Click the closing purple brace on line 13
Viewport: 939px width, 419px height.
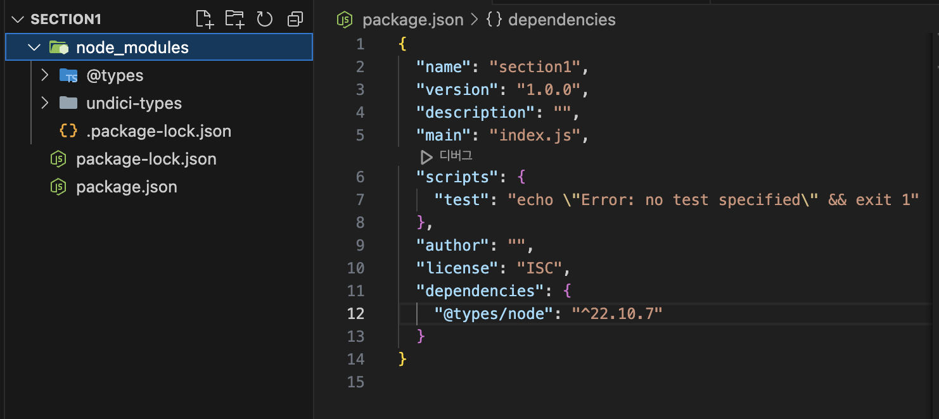click(421, 336)
